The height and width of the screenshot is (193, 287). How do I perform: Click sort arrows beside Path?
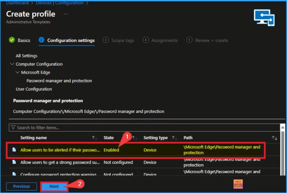pyautogui.click(x=274, y=138)
